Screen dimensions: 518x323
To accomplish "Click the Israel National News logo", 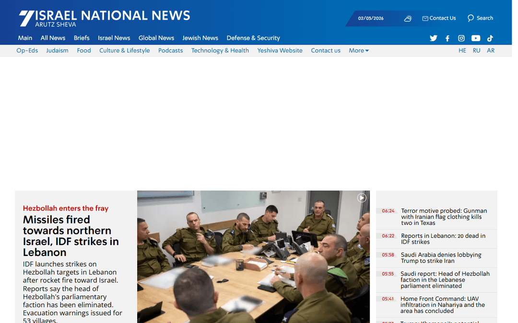I will tap(106, 18).
